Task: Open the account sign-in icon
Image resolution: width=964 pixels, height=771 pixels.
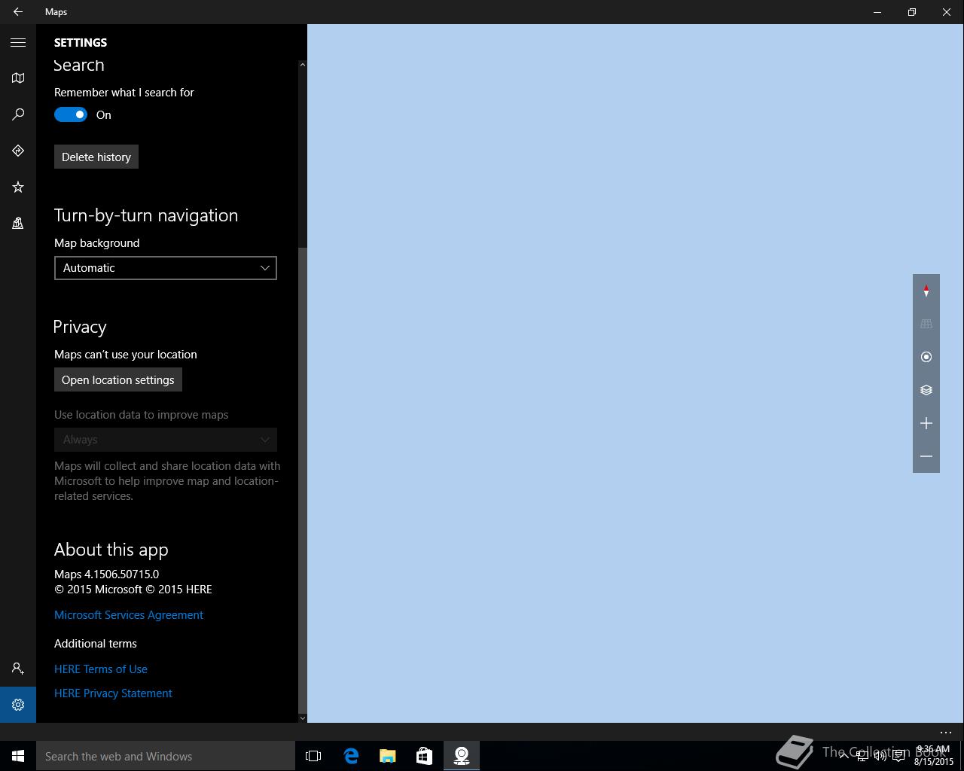Action: (x=18, y=669)
